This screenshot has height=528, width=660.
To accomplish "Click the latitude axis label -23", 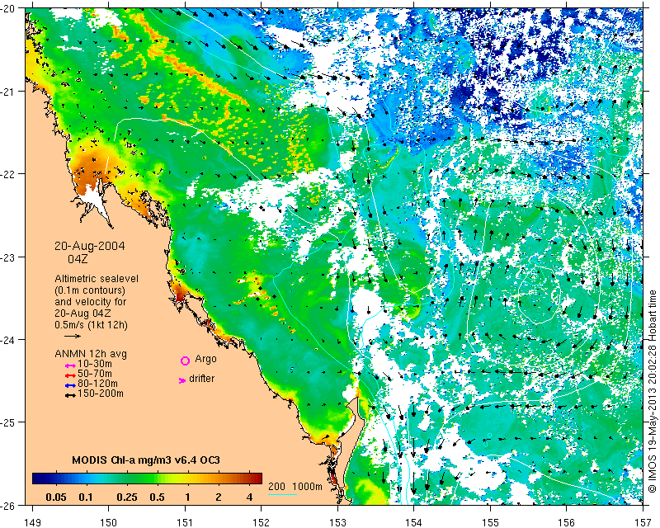I will click(8, 257).
